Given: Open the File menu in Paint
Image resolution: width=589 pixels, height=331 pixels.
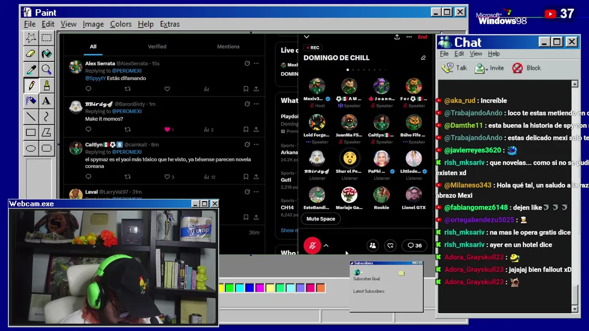Looking at the screenshot, I should pos(29,24).
